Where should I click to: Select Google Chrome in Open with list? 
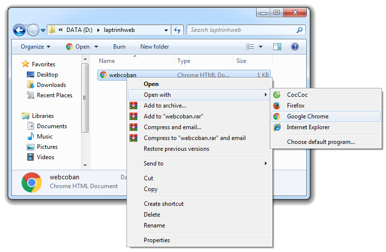coord(308,116)
